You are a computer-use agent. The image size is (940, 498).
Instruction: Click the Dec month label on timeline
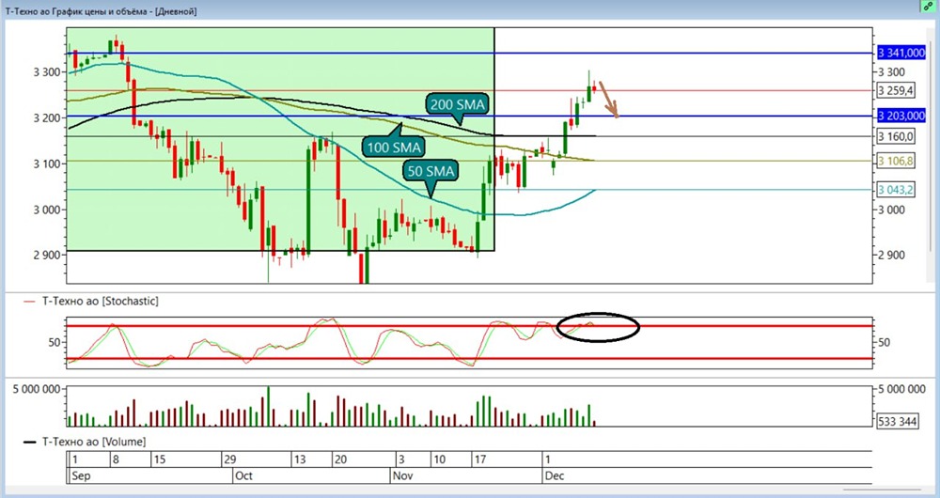point(555,475)
